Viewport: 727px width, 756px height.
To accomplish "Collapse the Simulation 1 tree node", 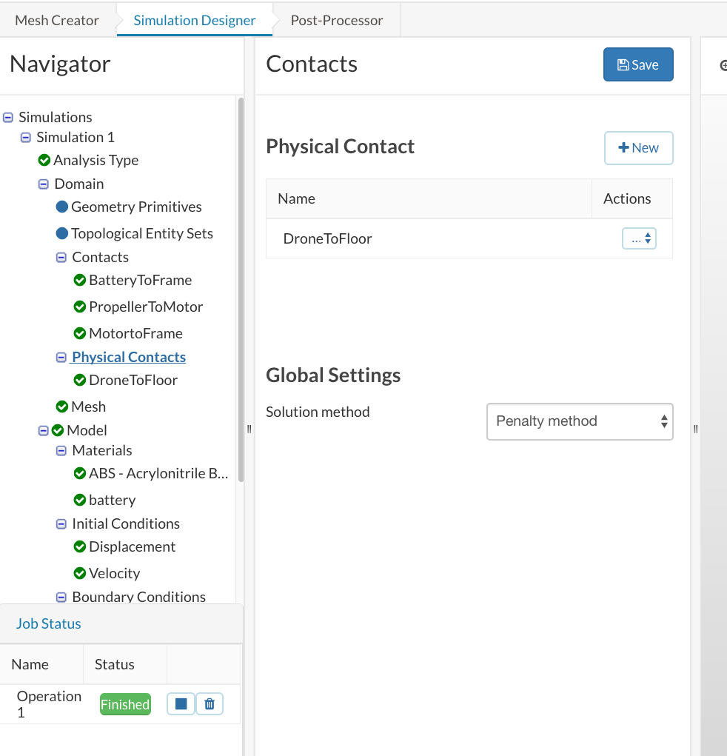I will pos(26,137).
